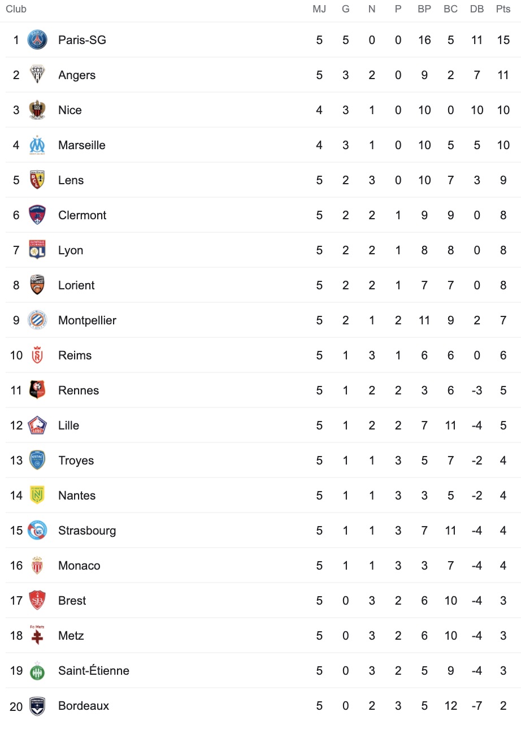Click the Pts column header
The image size is (521, 729).
click(x=503, y=9)
